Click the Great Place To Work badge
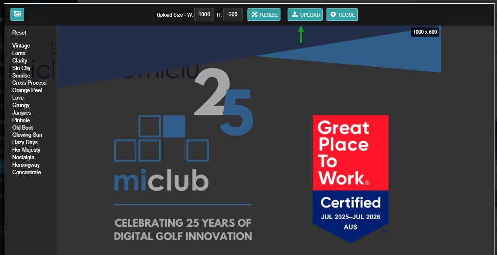The width and height of the screenshot is (497, 255). (351, 179)
